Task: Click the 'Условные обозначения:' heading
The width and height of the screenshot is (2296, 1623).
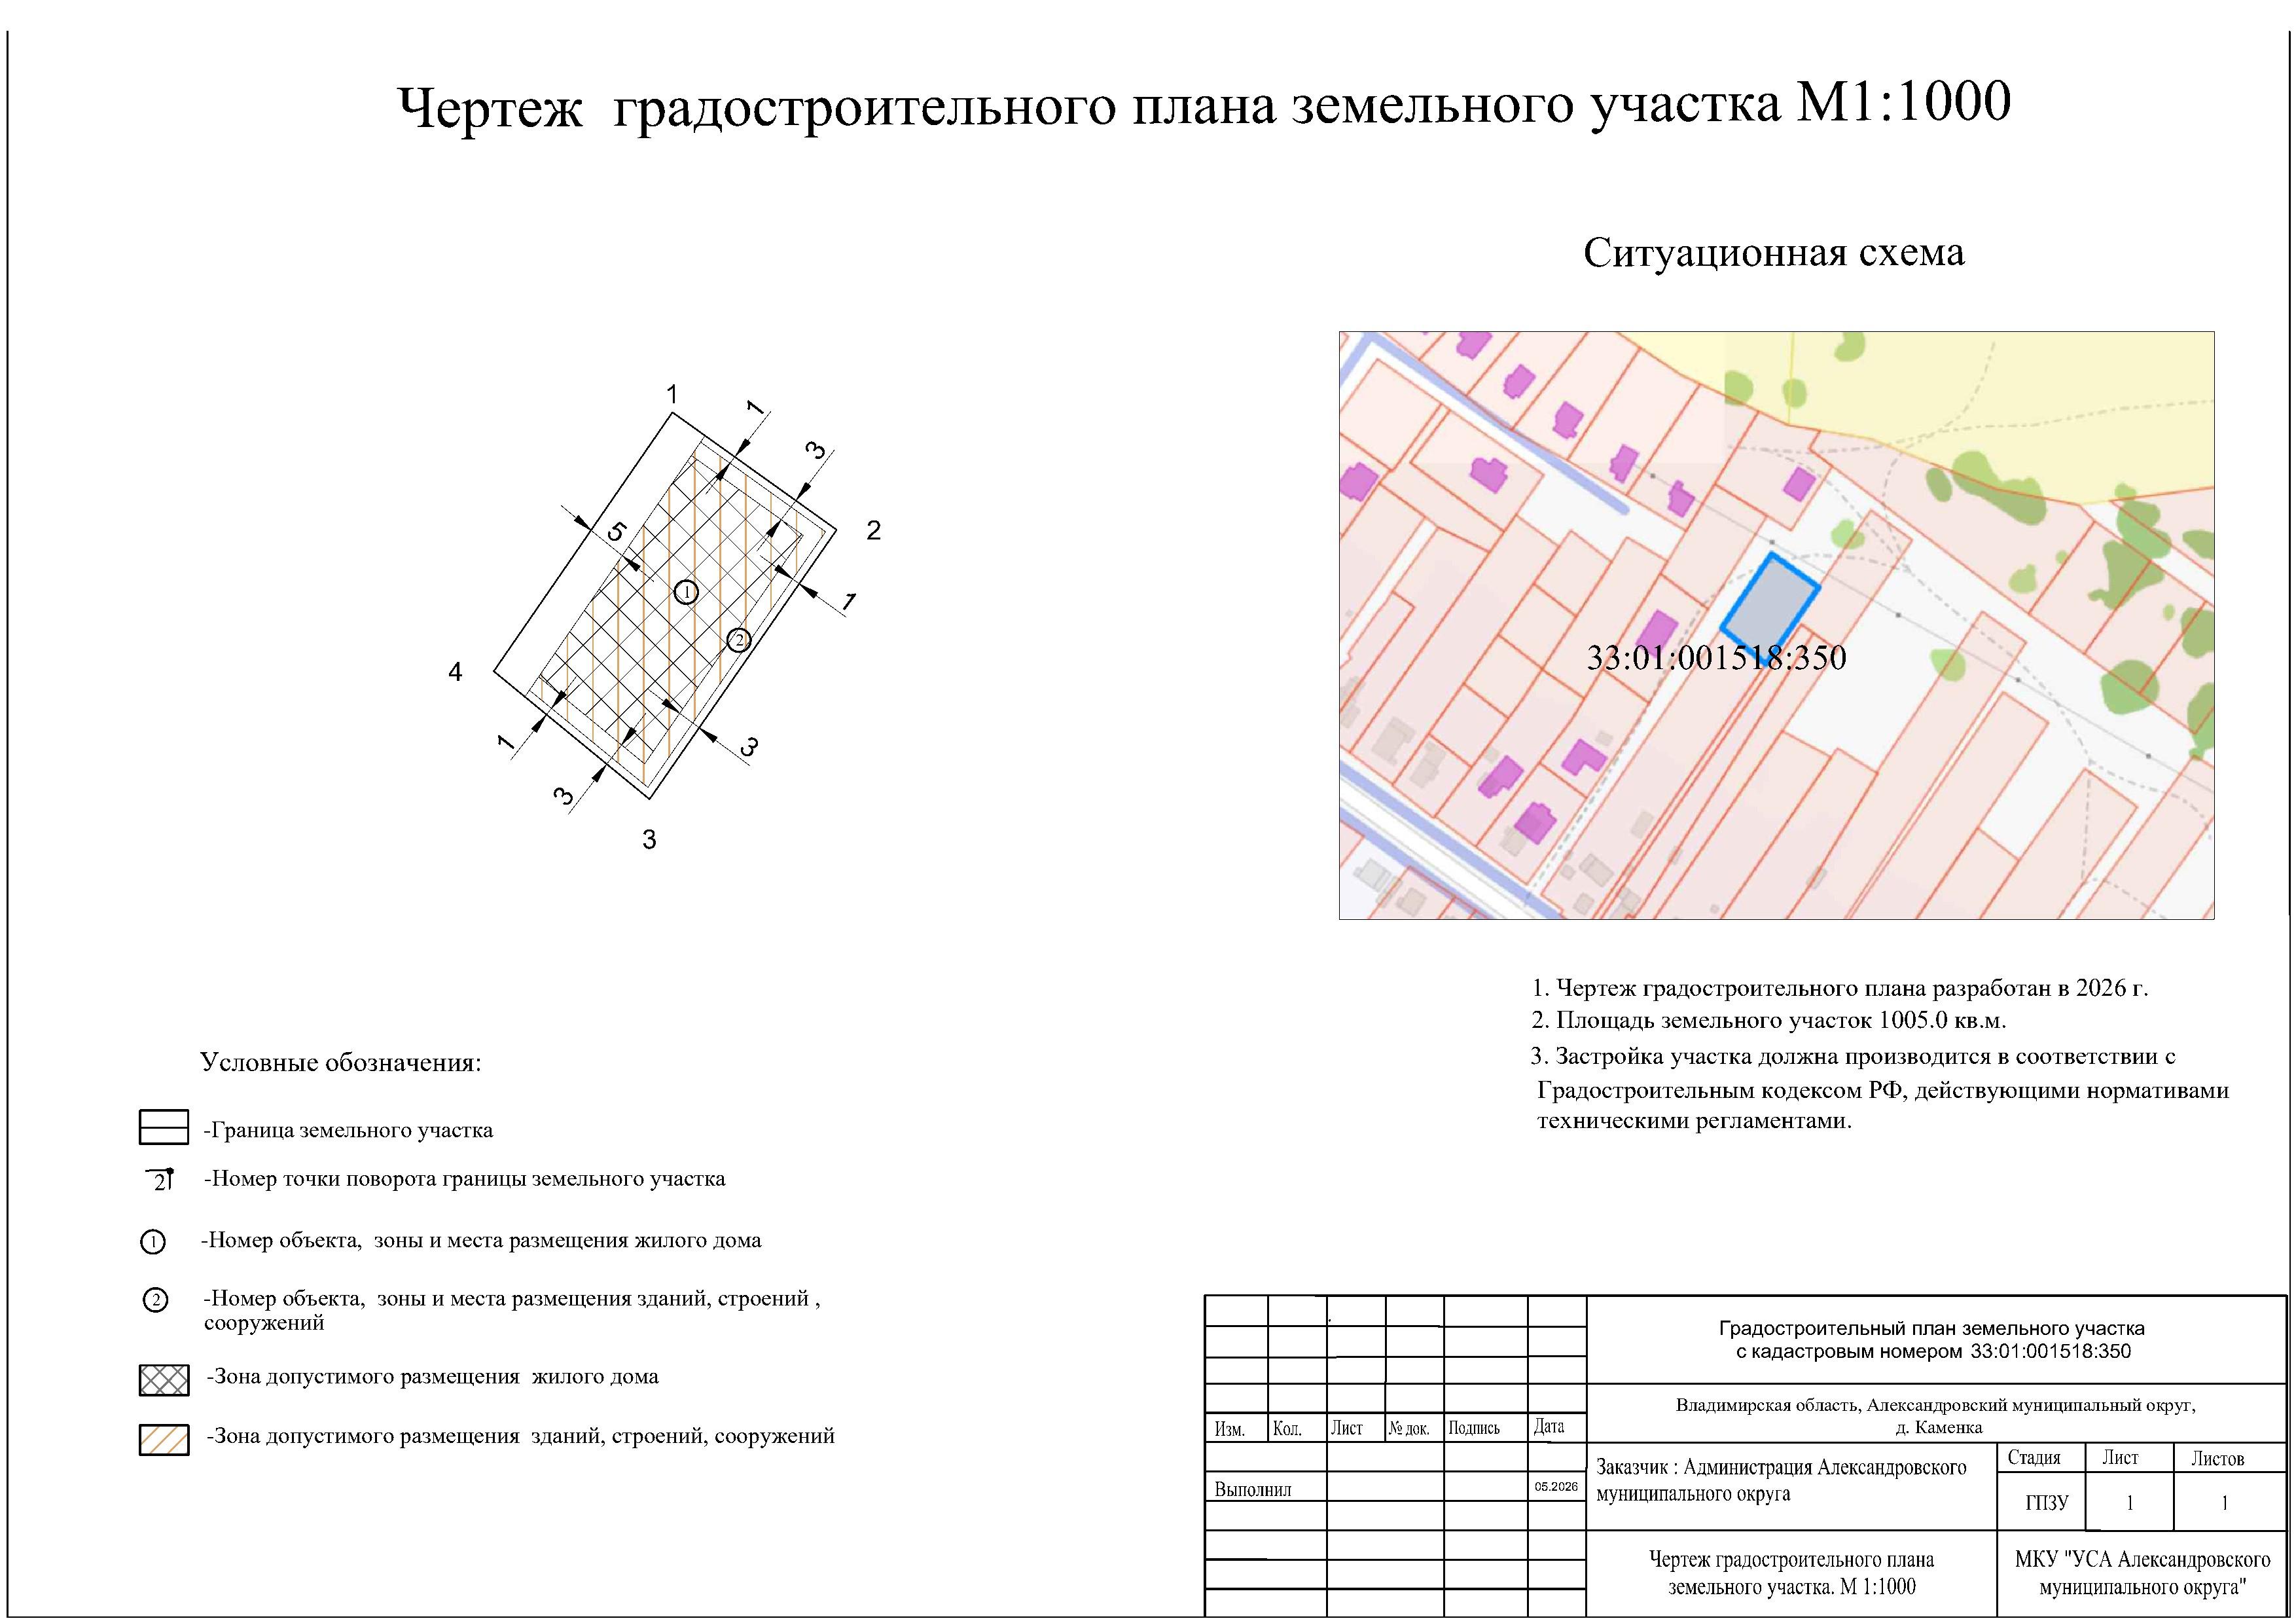Action: tap(340, 1062)
